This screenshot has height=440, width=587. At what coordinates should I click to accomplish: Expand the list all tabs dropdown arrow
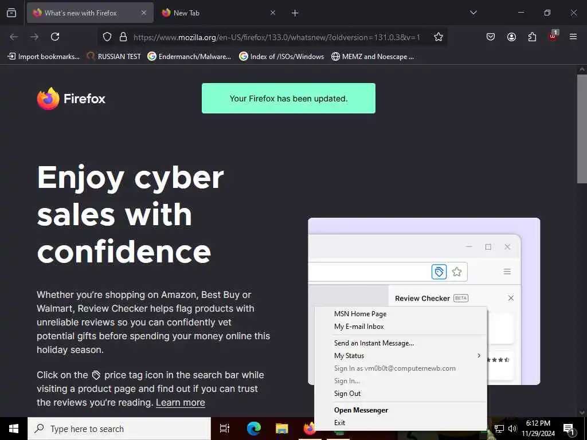click(x=473, y=13)
